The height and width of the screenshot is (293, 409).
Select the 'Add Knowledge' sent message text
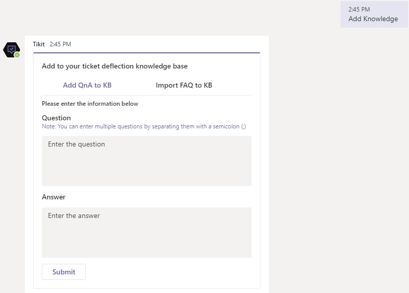coord(373,19)
